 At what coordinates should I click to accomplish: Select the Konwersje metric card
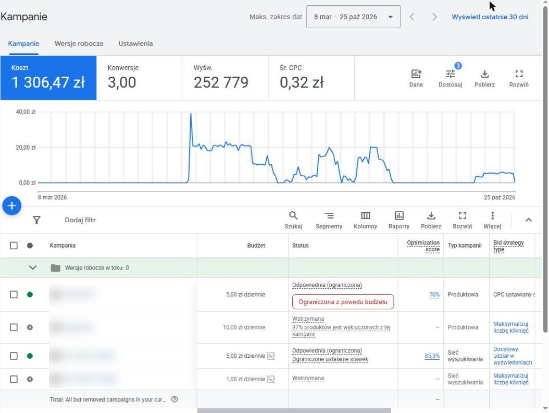(140, 78)
